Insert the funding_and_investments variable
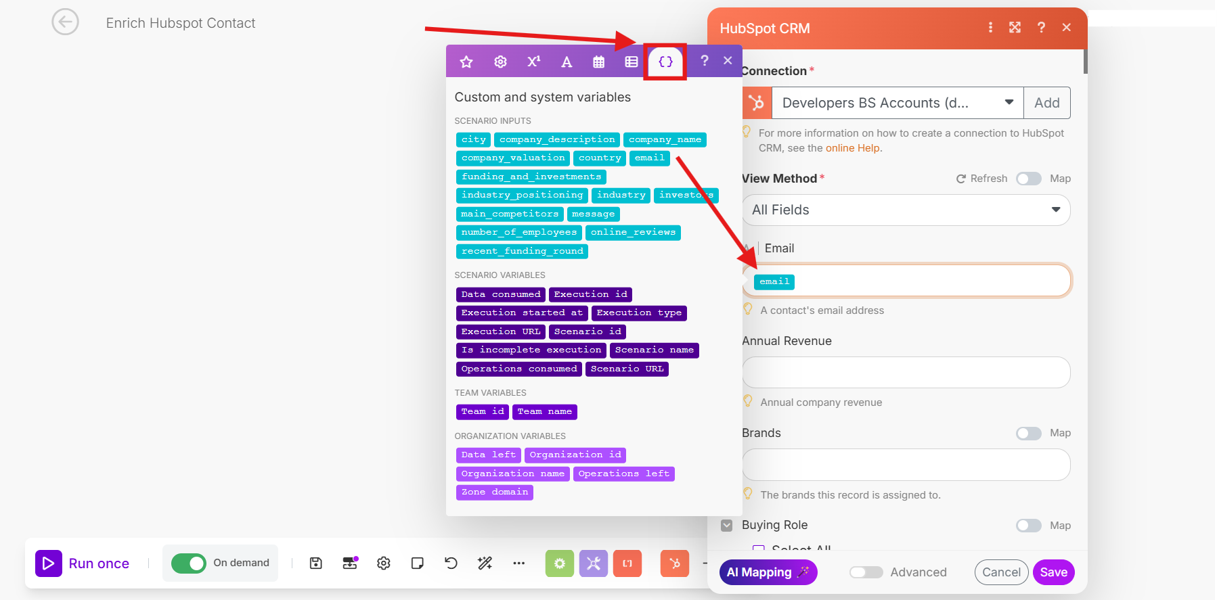Screen dimensions: 1217x600 (x=531, y=177)
